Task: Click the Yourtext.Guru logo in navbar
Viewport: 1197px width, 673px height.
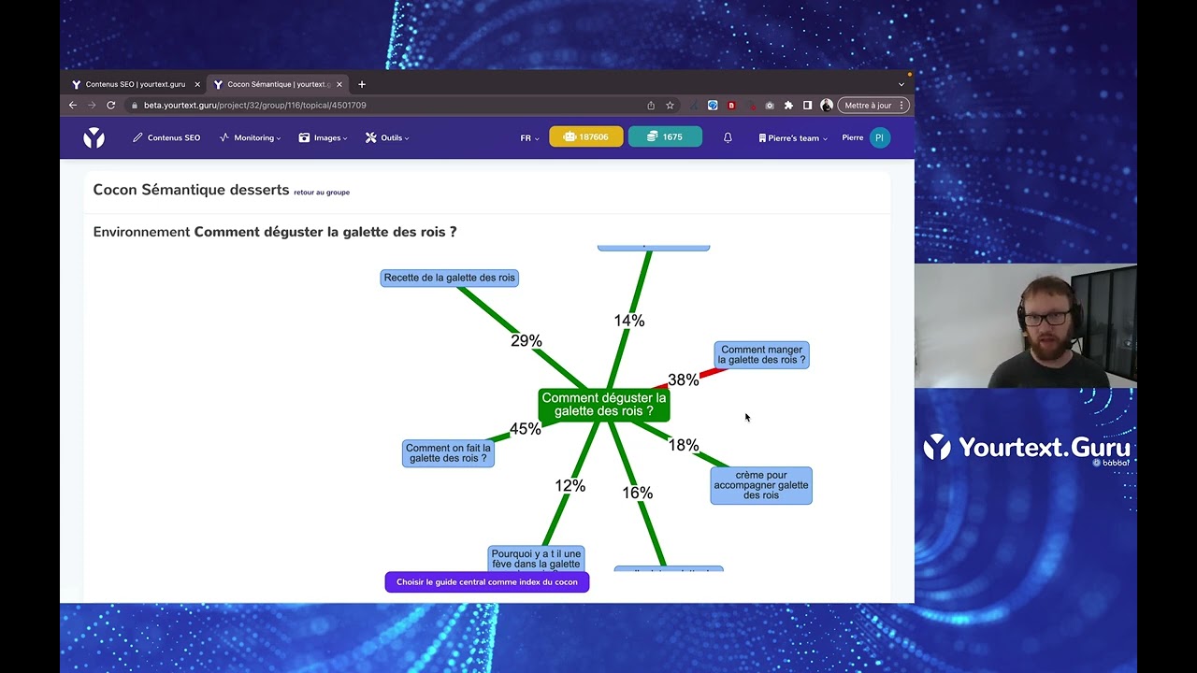Action: (x=94, y=138)
